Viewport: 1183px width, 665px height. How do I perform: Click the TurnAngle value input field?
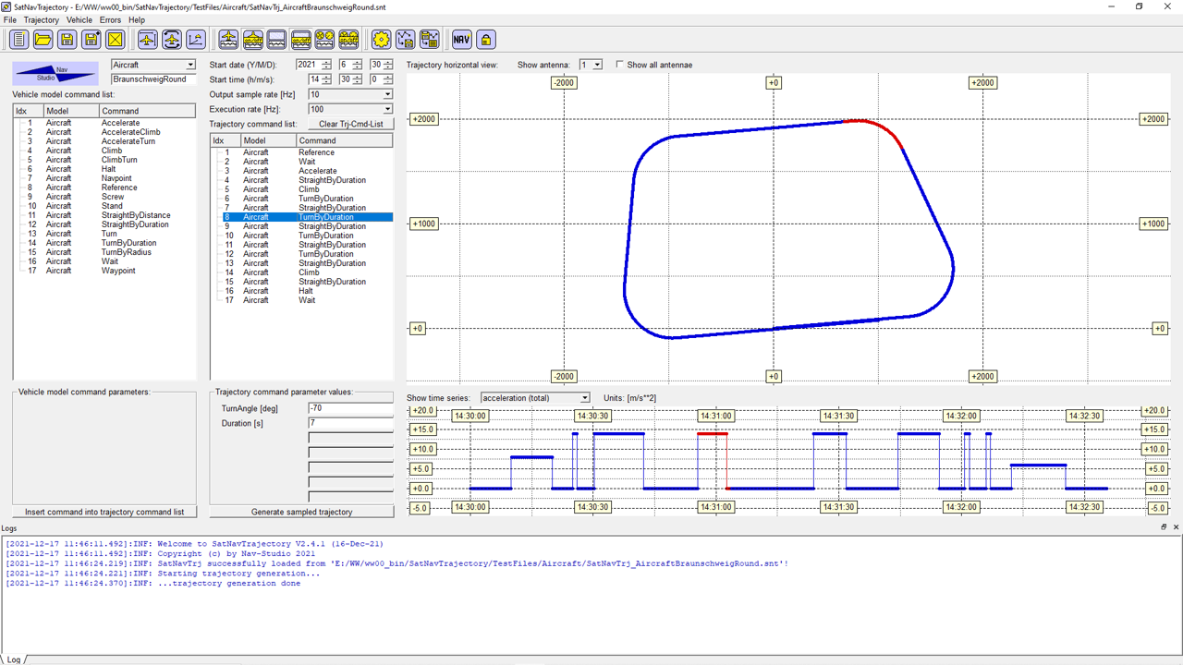(350, 408)
